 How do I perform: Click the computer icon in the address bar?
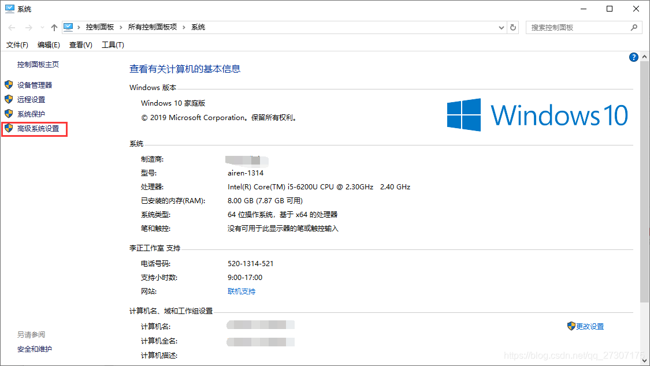tap(68, 27)
